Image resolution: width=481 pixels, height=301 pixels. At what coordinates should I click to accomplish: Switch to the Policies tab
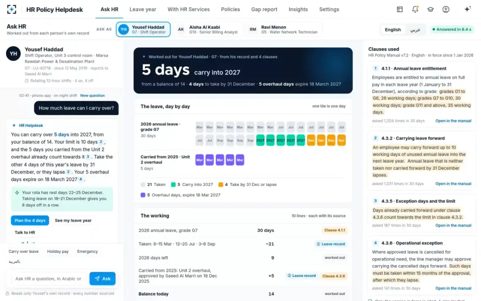coord(230,9)
